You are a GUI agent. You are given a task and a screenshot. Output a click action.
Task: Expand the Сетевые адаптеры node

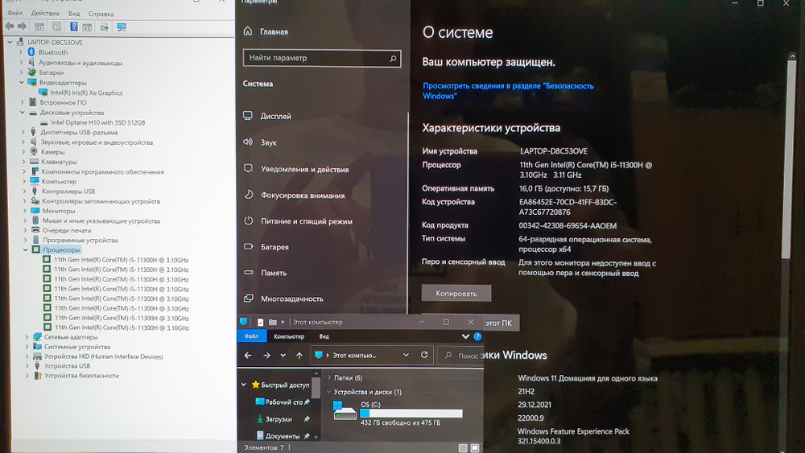coord(27,337)
